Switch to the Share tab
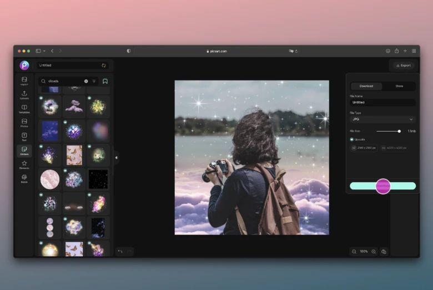 [399, 86]
